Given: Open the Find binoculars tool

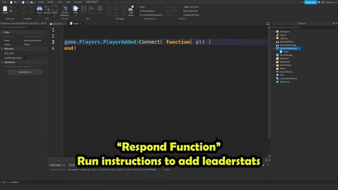Looking at the screenshot, I should click(x=40, y=8).
